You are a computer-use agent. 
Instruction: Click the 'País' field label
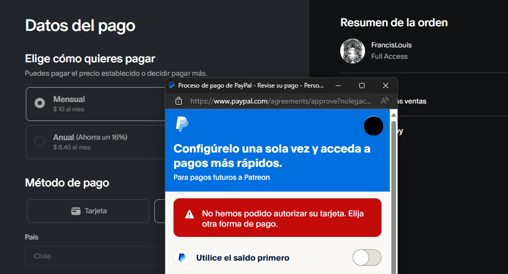coord(31,237)
